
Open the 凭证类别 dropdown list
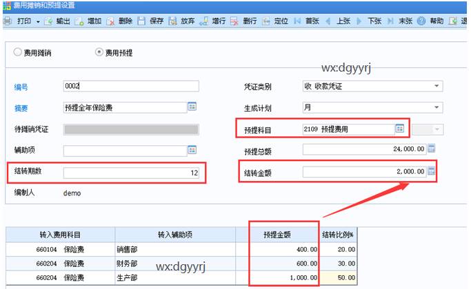[437, 86]
